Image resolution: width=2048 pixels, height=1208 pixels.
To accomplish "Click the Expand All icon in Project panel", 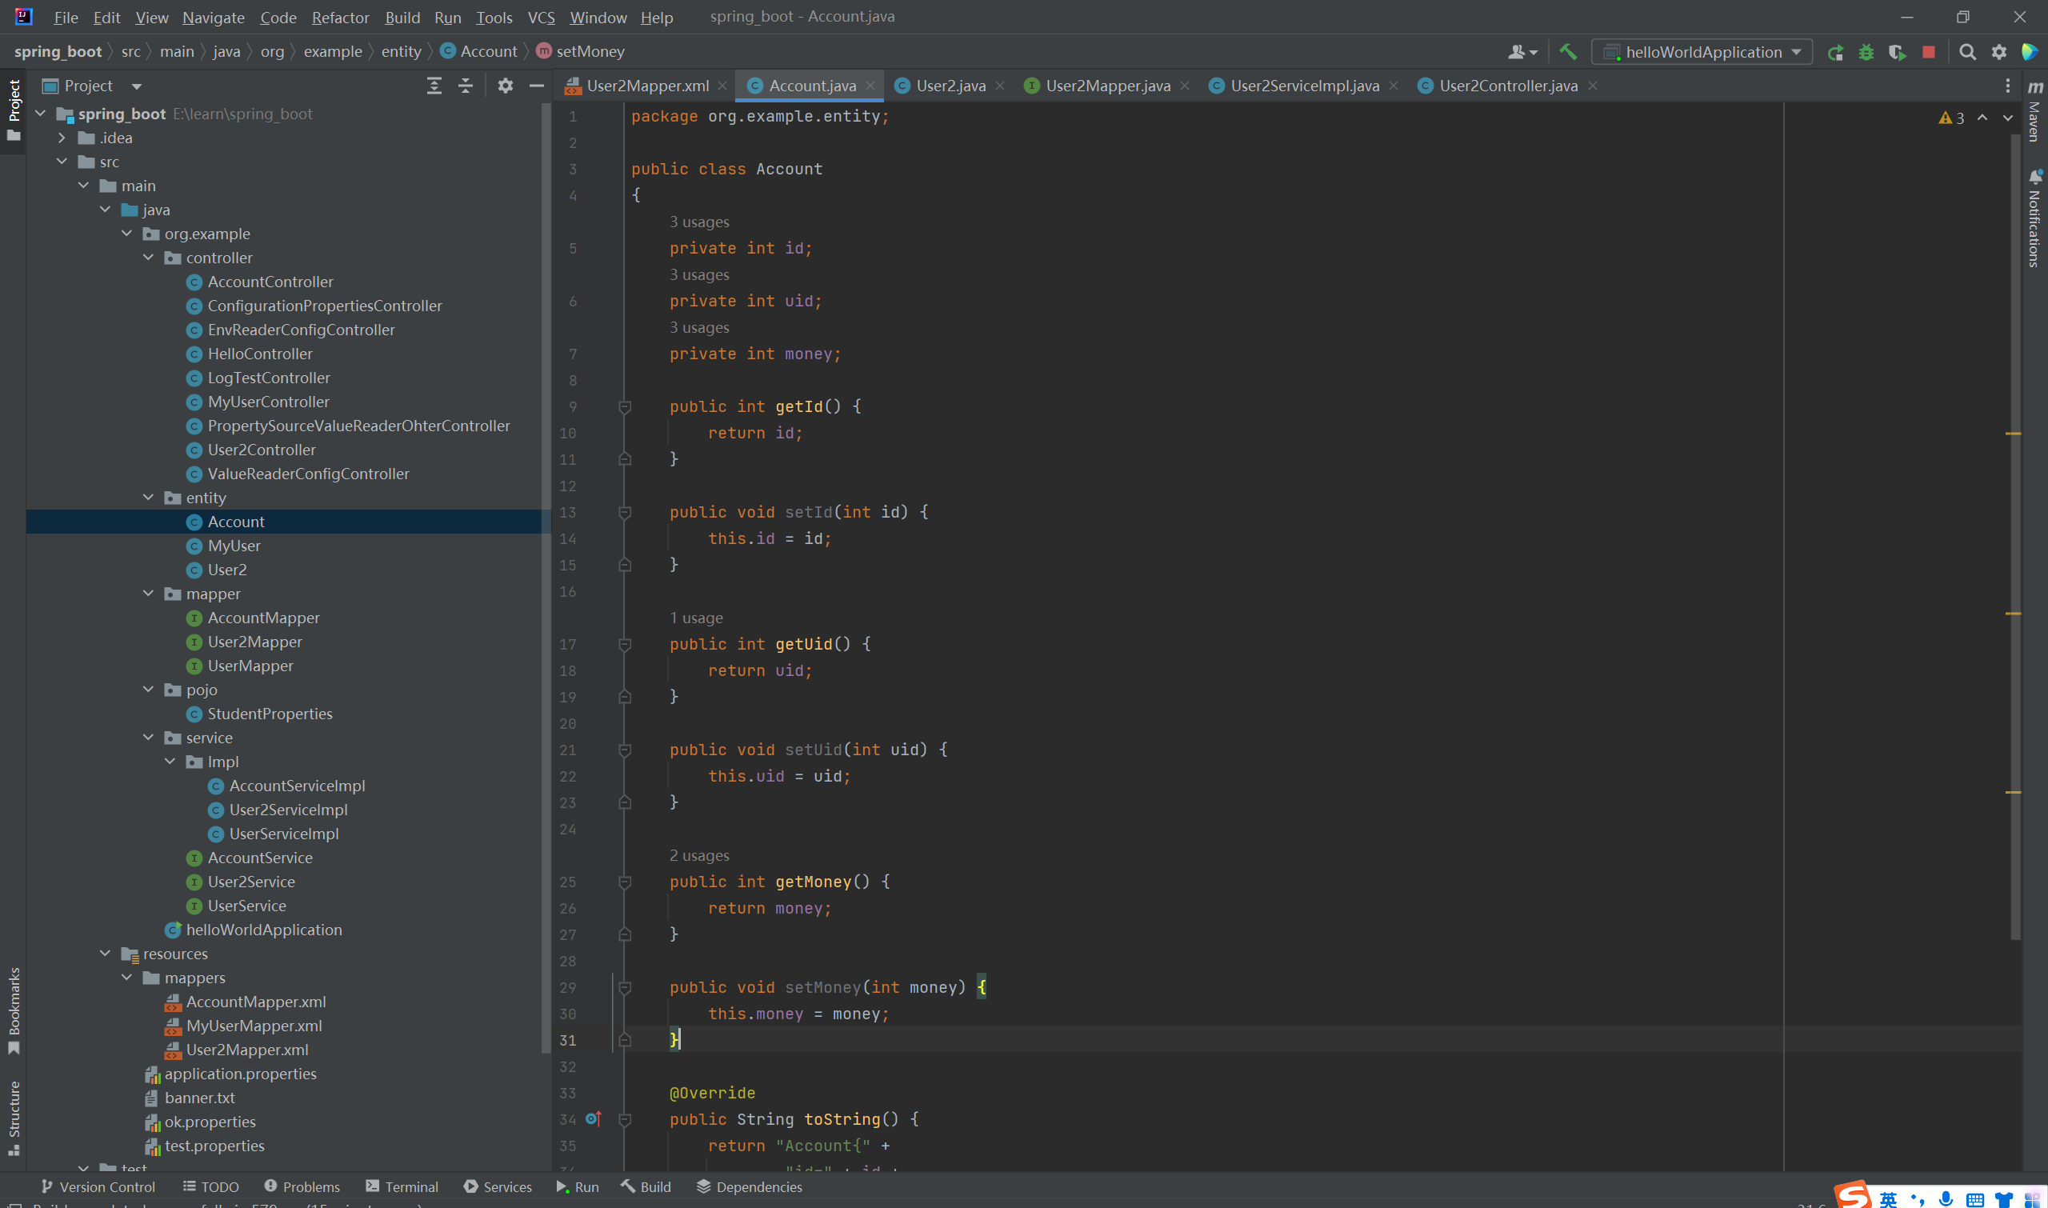I will pos(434,86).
